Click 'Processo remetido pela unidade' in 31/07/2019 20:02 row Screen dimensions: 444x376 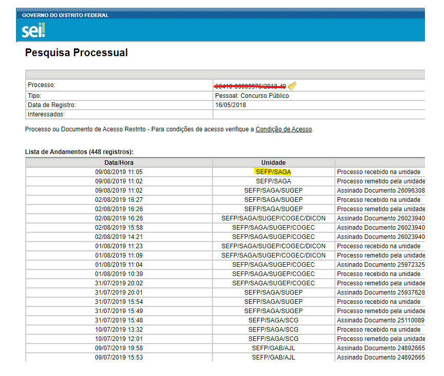(x=381, y=283)
